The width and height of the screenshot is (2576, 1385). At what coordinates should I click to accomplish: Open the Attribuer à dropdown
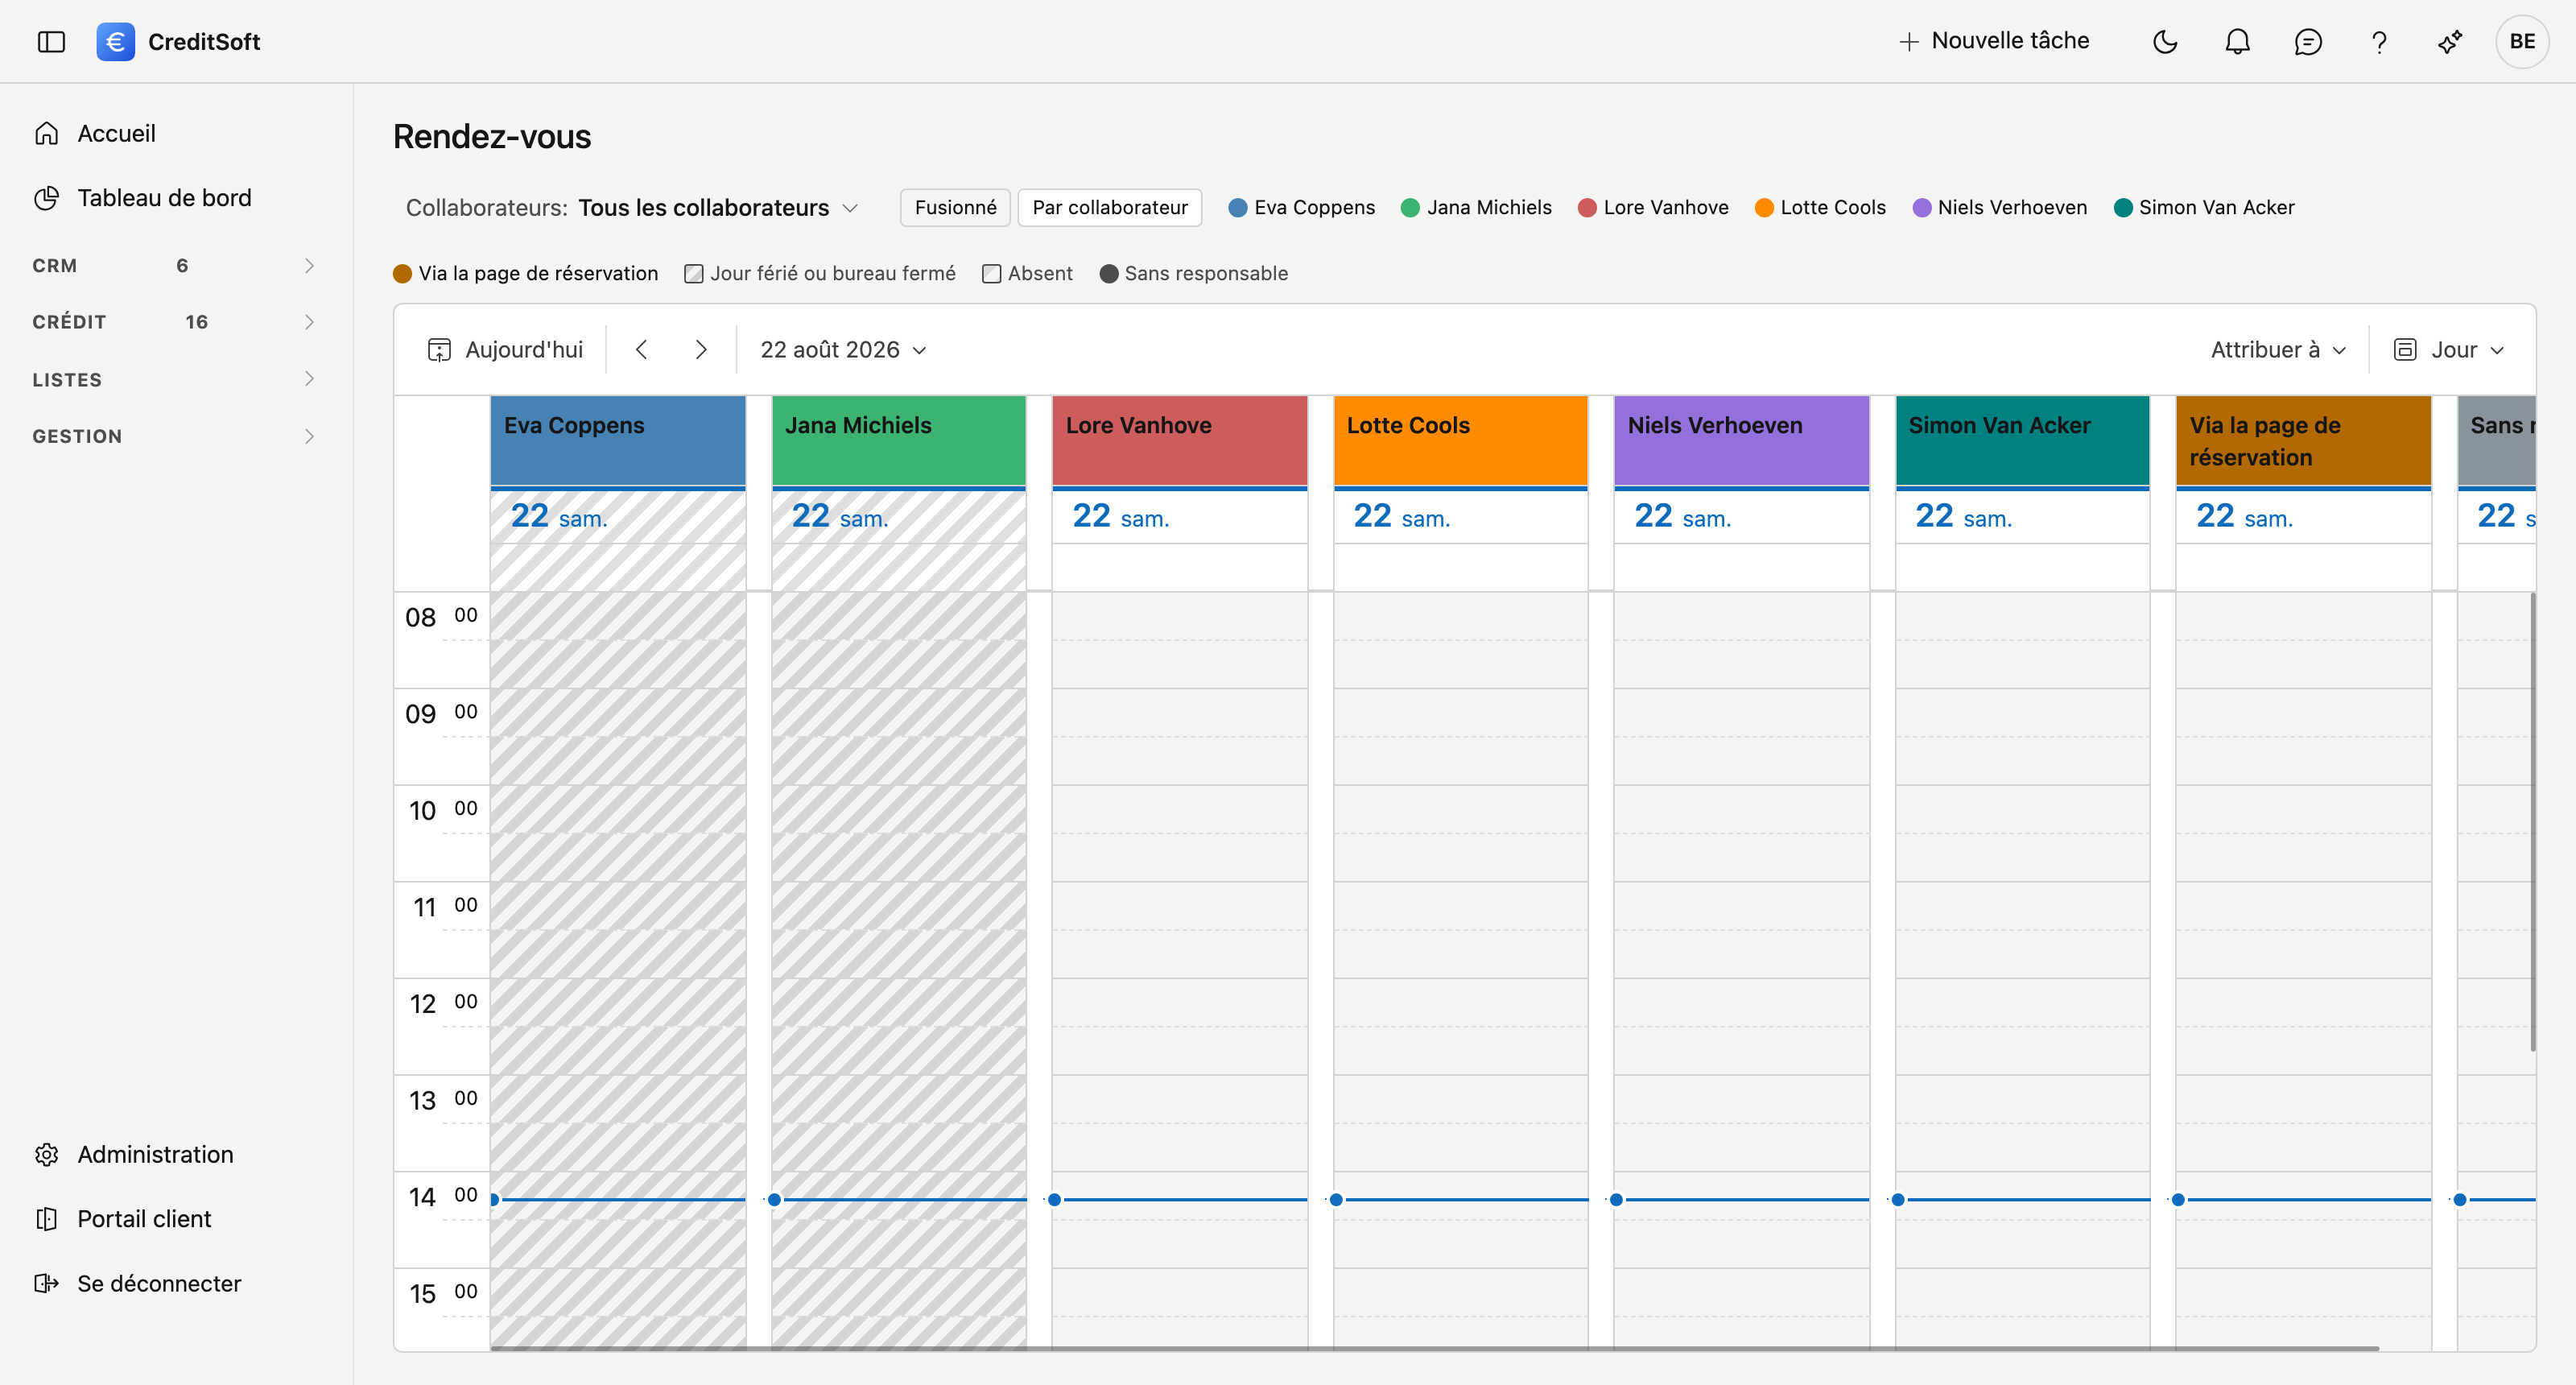[2278, 349]
